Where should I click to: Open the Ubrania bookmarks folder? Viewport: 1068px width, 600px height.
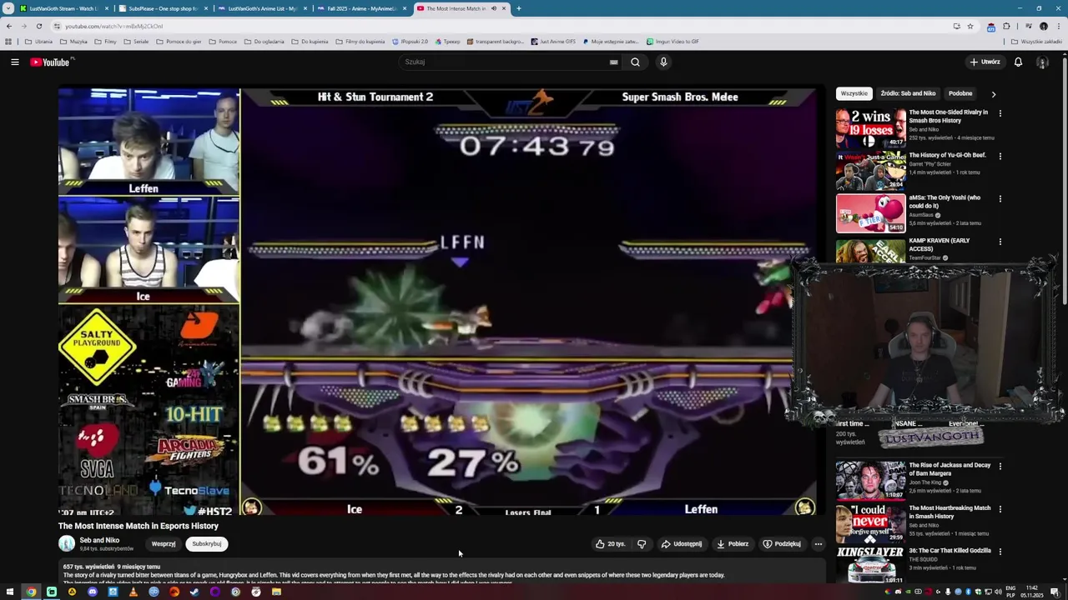39,41
